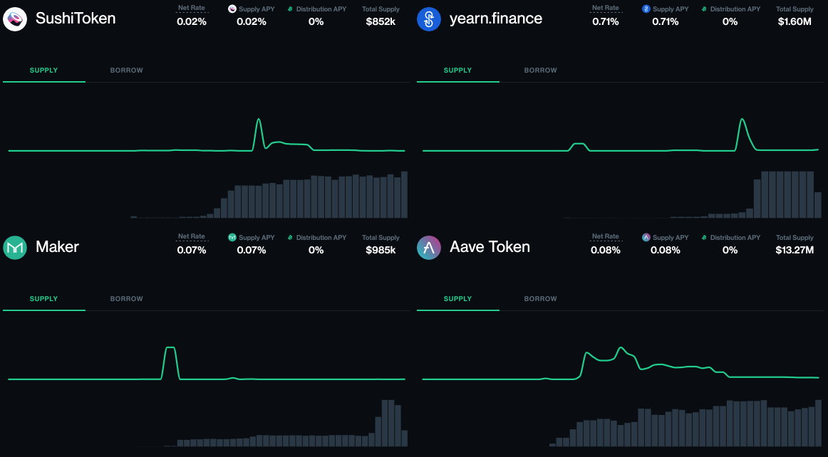Click the Aave Token Net Rate label

pyautogui.click(x=605, y=236)
